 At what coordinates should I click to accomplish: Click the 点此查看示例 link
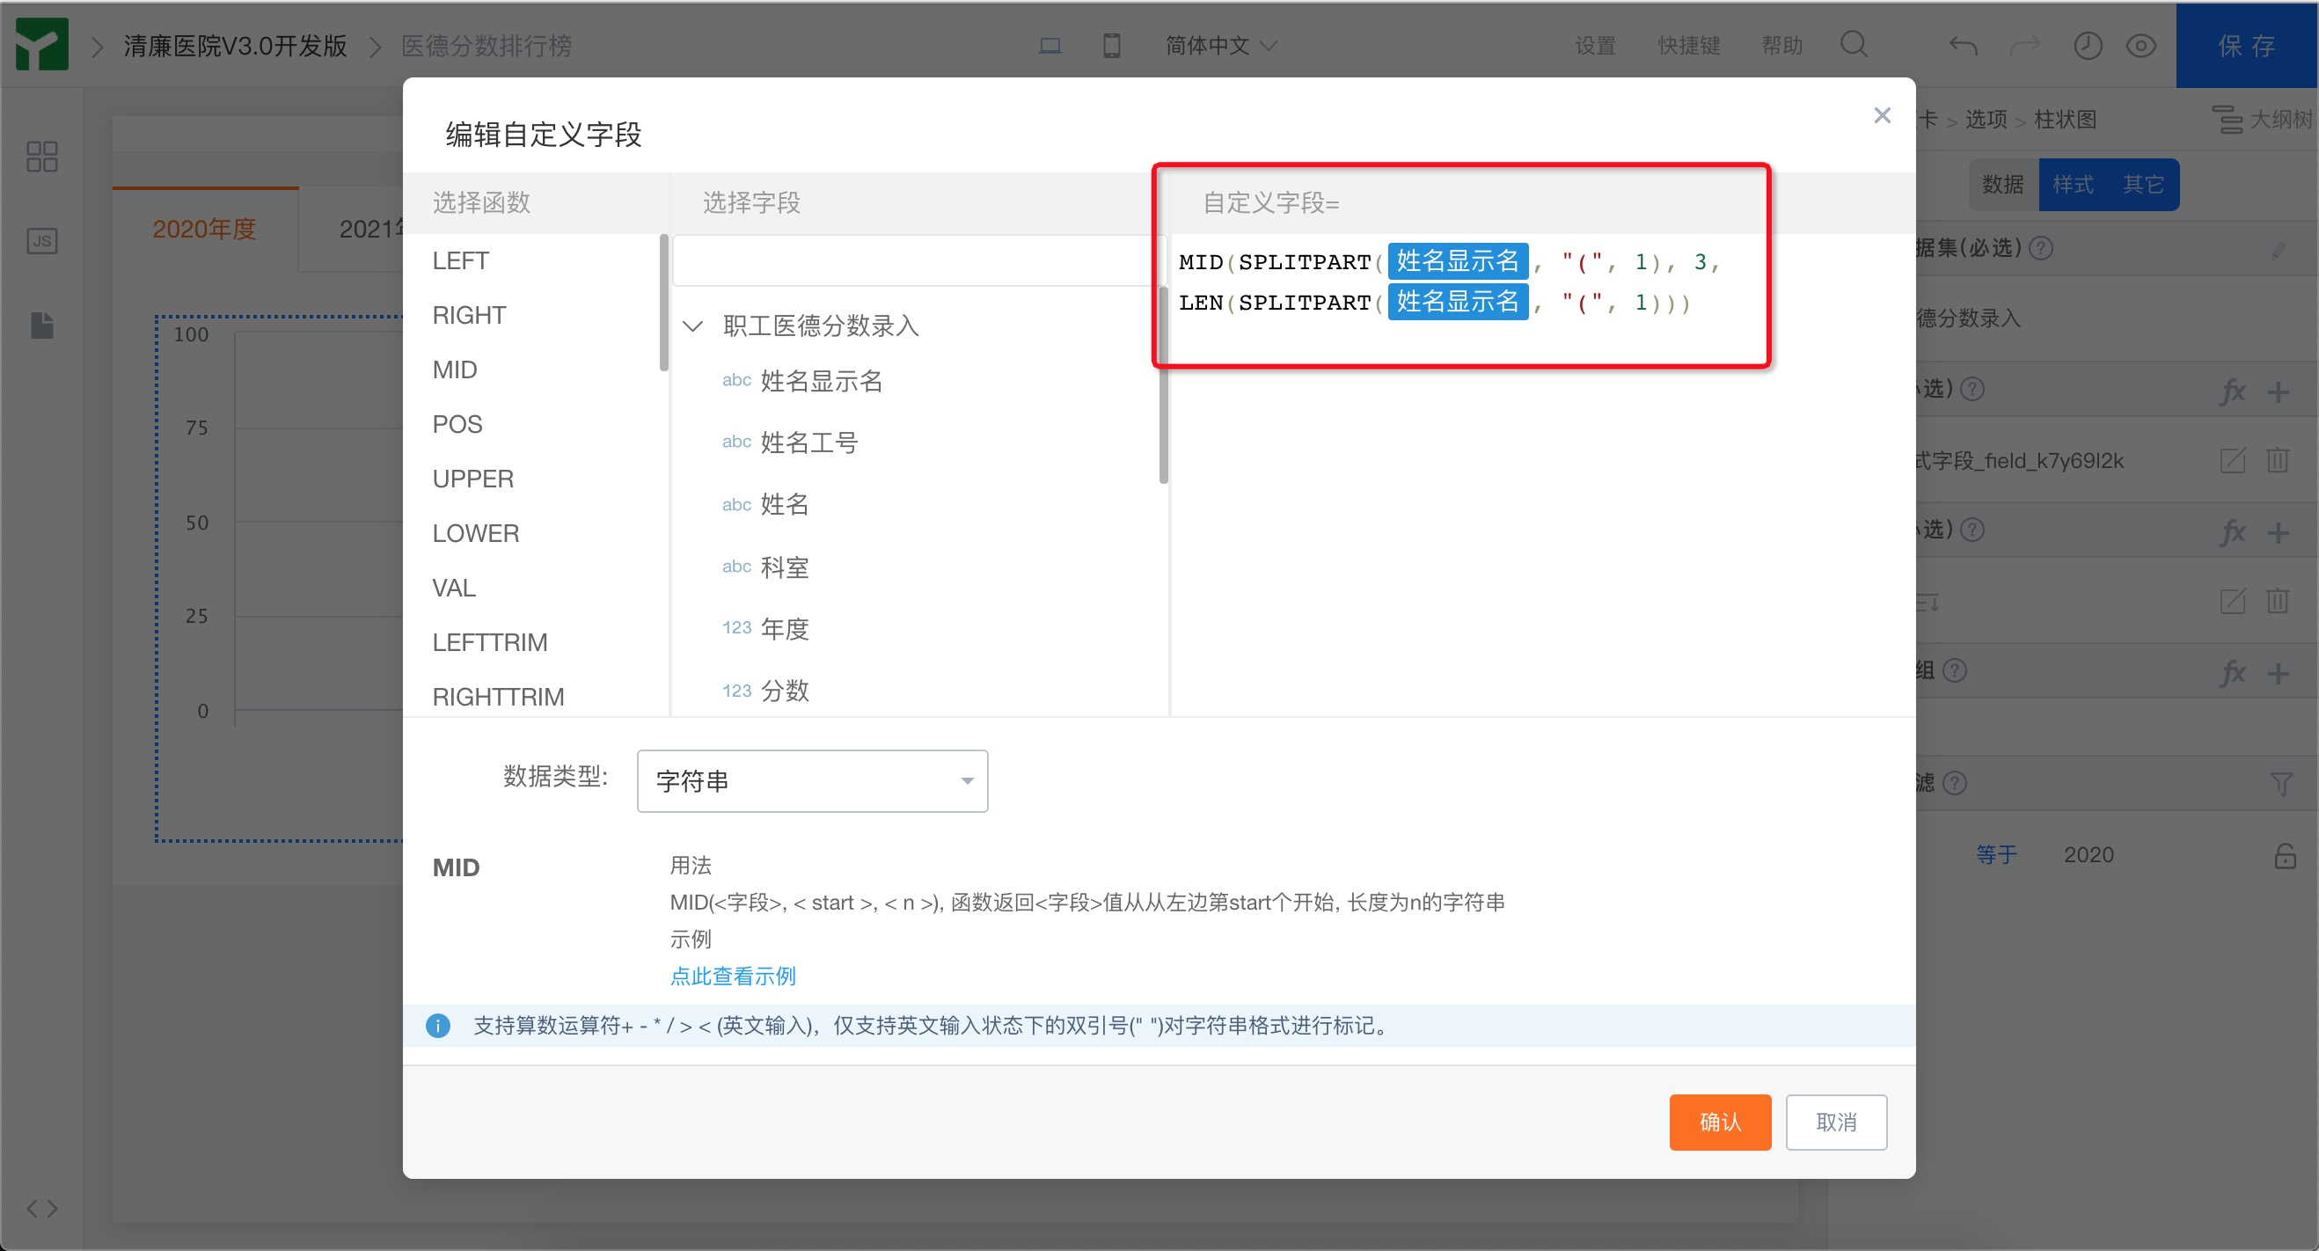pos(733,976)
